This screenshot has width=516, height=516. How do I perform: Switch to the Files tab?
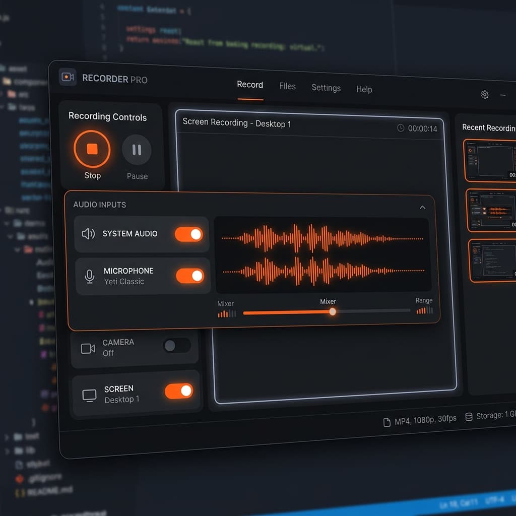click(287, 86)
